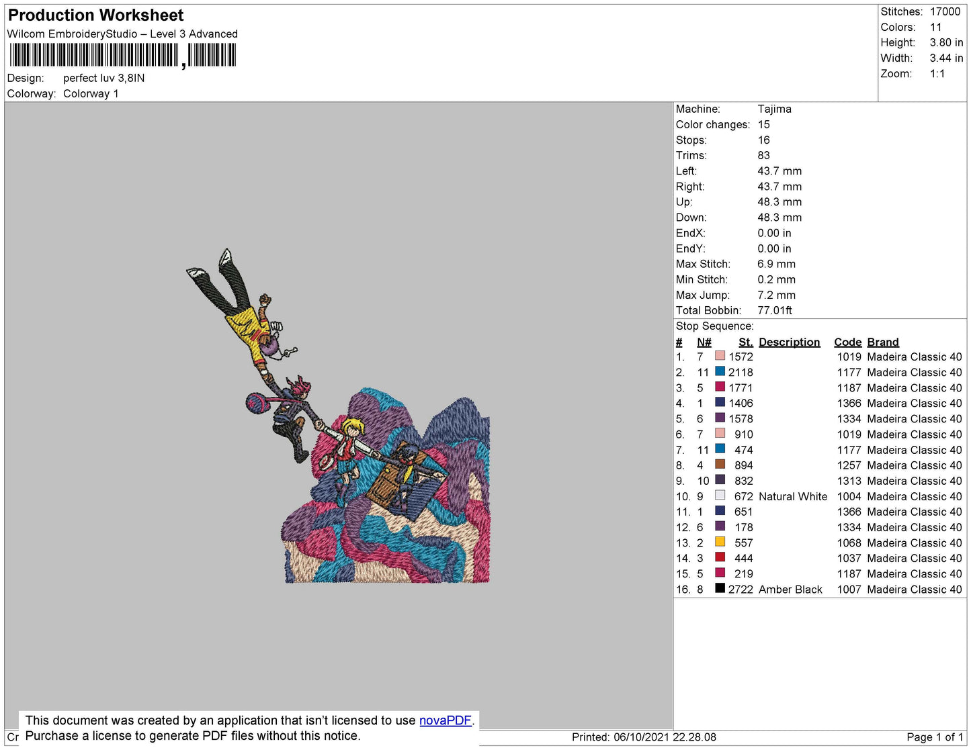Click the barcode under the worksheet title

(123, 55)
